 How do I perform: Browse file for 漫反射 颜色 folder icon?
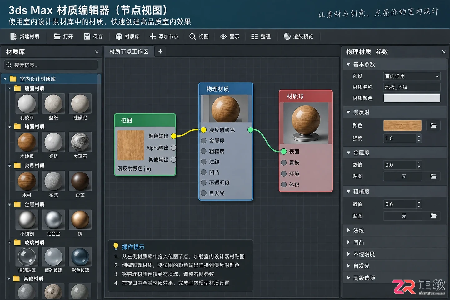tap(433, 125)
